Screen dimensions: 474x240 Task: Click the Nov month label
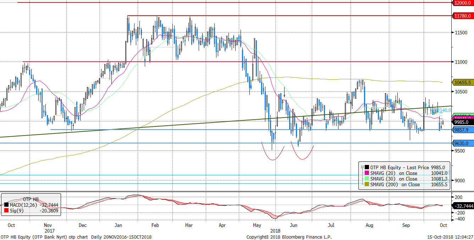point(48,225)
